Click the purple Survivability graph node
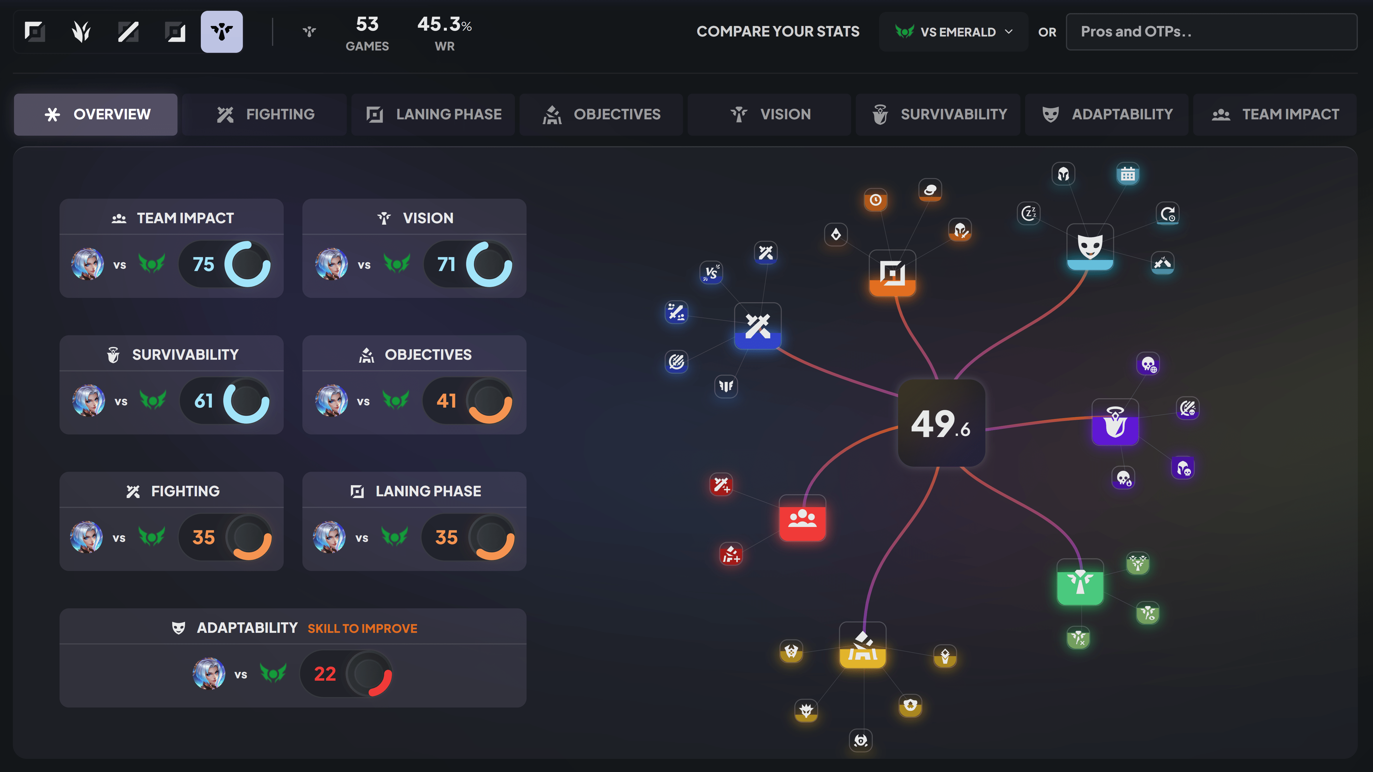 coord(1115,422)
